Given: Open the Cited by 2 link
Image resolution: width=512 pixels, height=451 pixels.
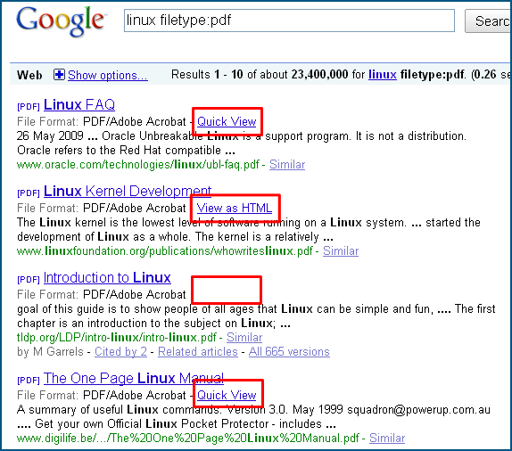Looking at the screenshot, I should pyautogui.click(x=120, y=352).
